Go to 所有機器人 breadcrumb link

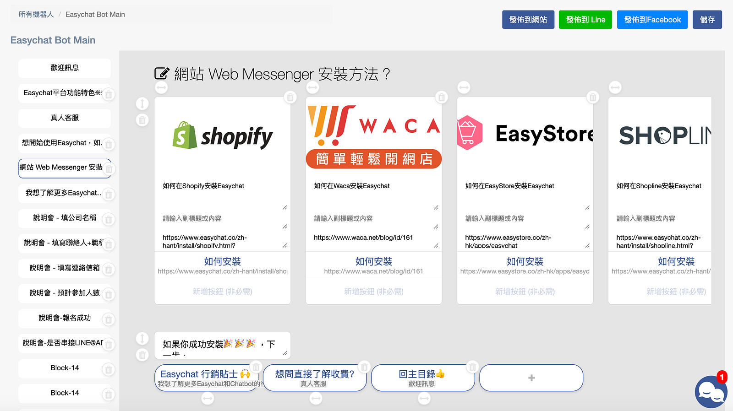click(36, 15)
